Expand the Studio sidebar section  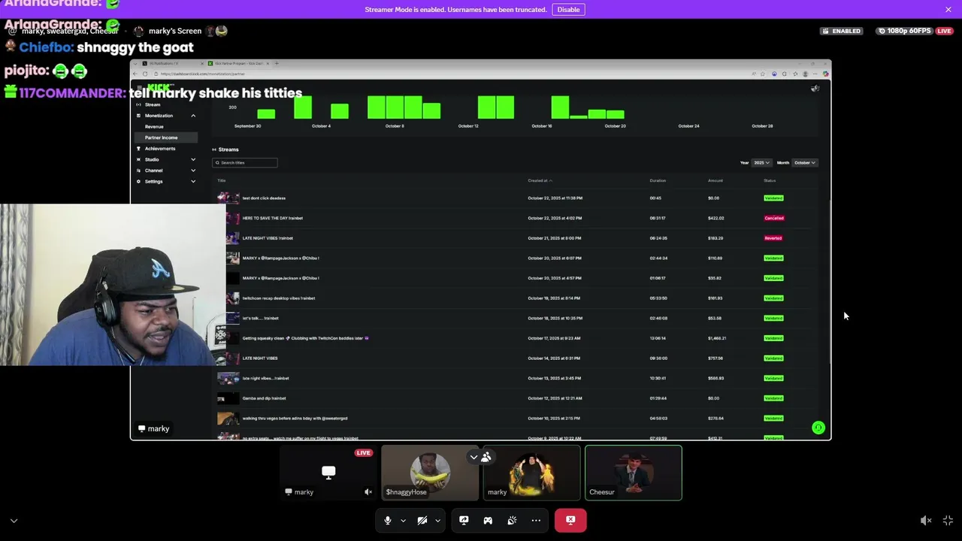pos(193,159)
